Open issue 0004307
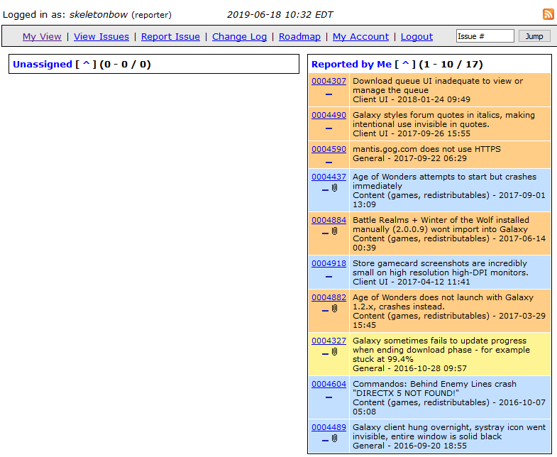The width and height of the screenshot is (557, 457). (x=329, y=81)
